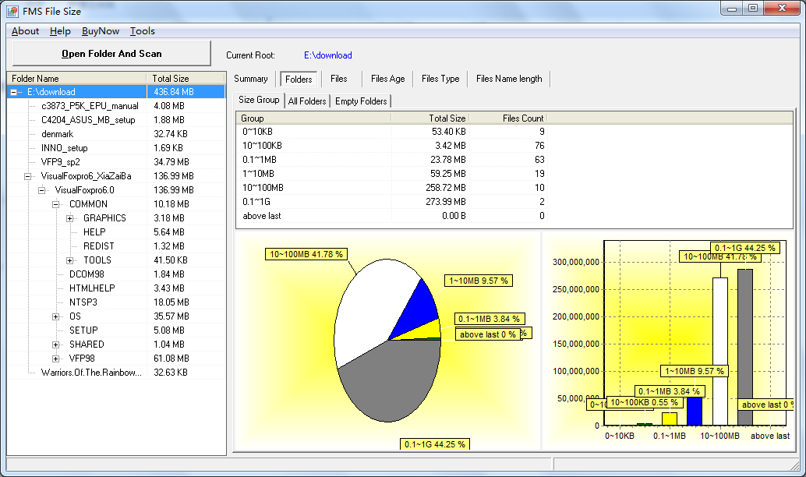Show the All Folders sub-tab
The height and width of the screenshot is (477, 806).
tap(307, 101)
